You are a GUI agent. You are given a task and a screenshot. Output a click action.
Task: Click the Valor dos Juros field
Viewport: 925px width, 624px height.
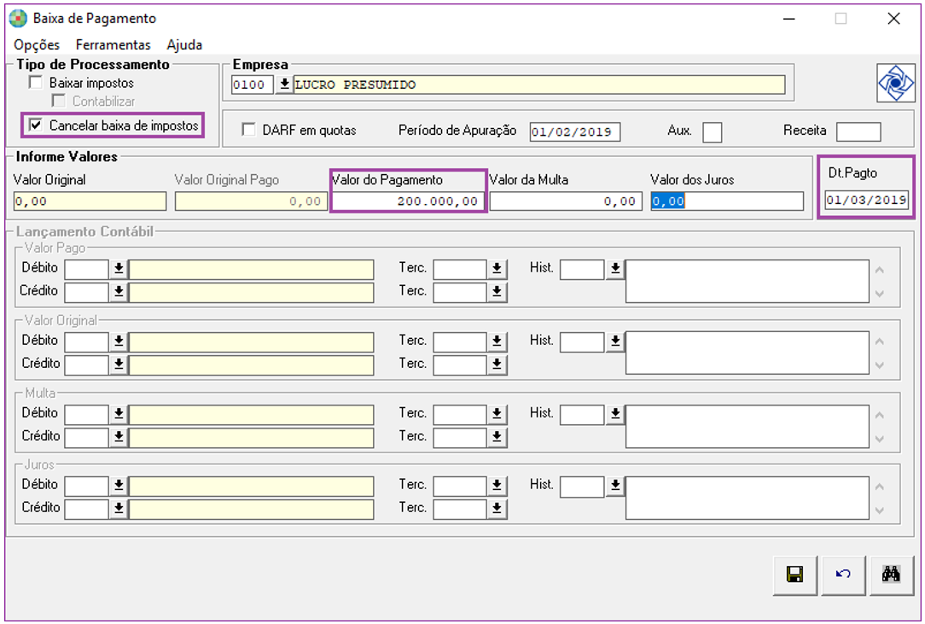coord(727,201)
